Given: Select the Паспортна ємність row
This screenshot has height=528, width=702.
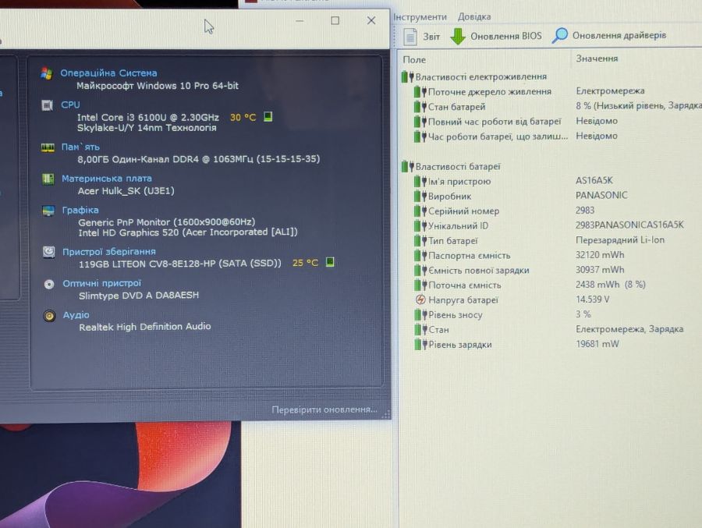Looking at the screenshot, I should click(x=551, y=255).
